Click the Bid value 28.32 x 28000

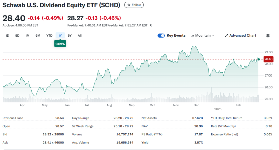[53, 134]
